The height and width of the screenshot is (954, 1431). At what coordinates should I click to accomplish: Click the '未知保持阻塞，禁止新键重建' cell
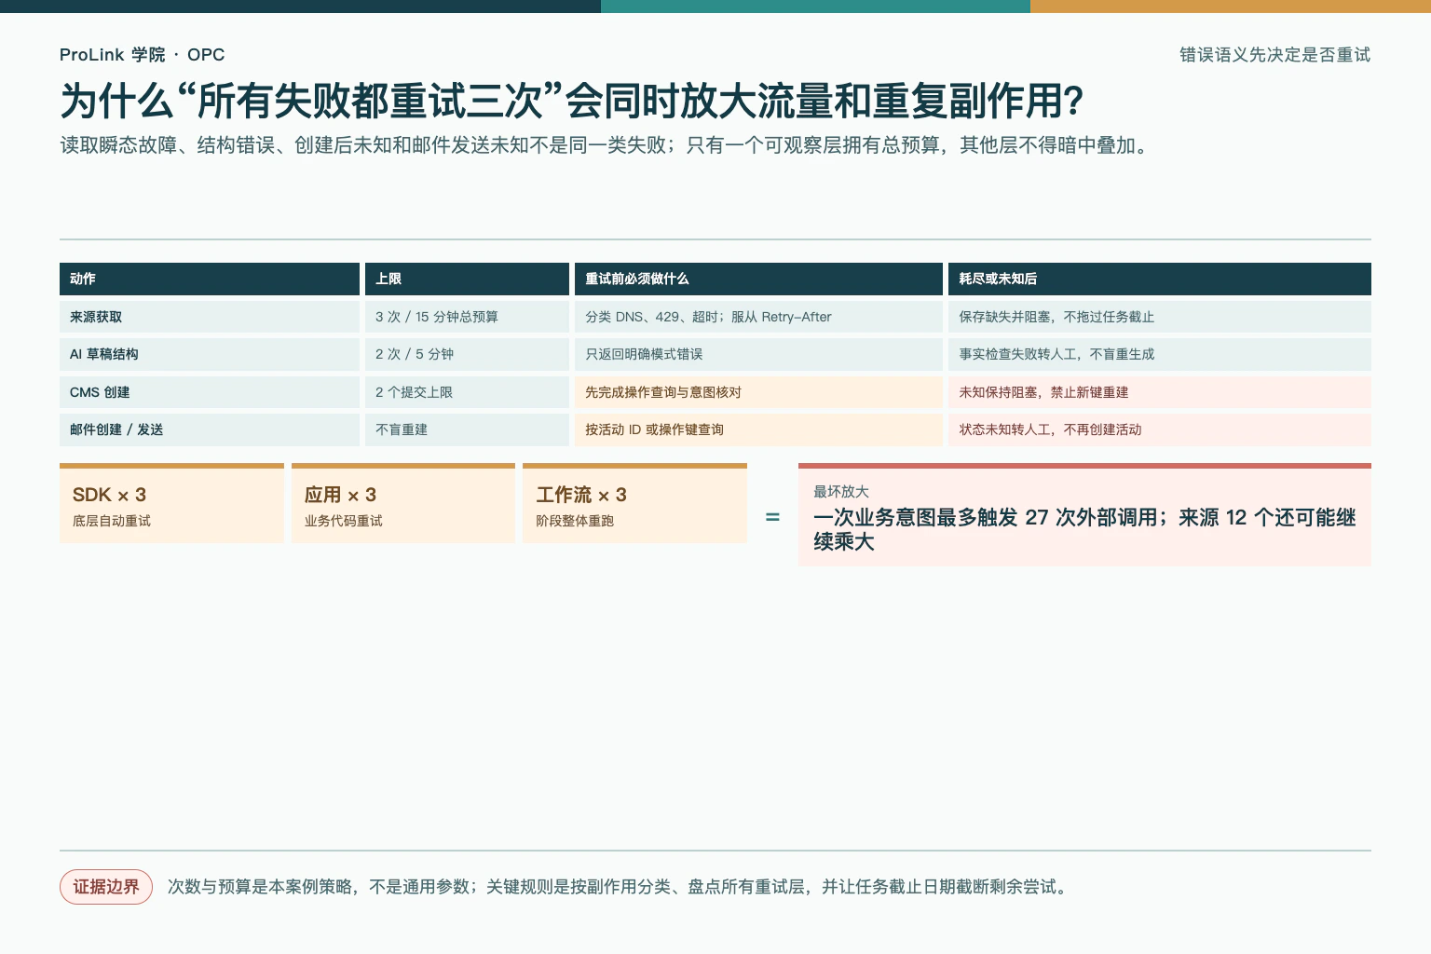point(1160,392)
